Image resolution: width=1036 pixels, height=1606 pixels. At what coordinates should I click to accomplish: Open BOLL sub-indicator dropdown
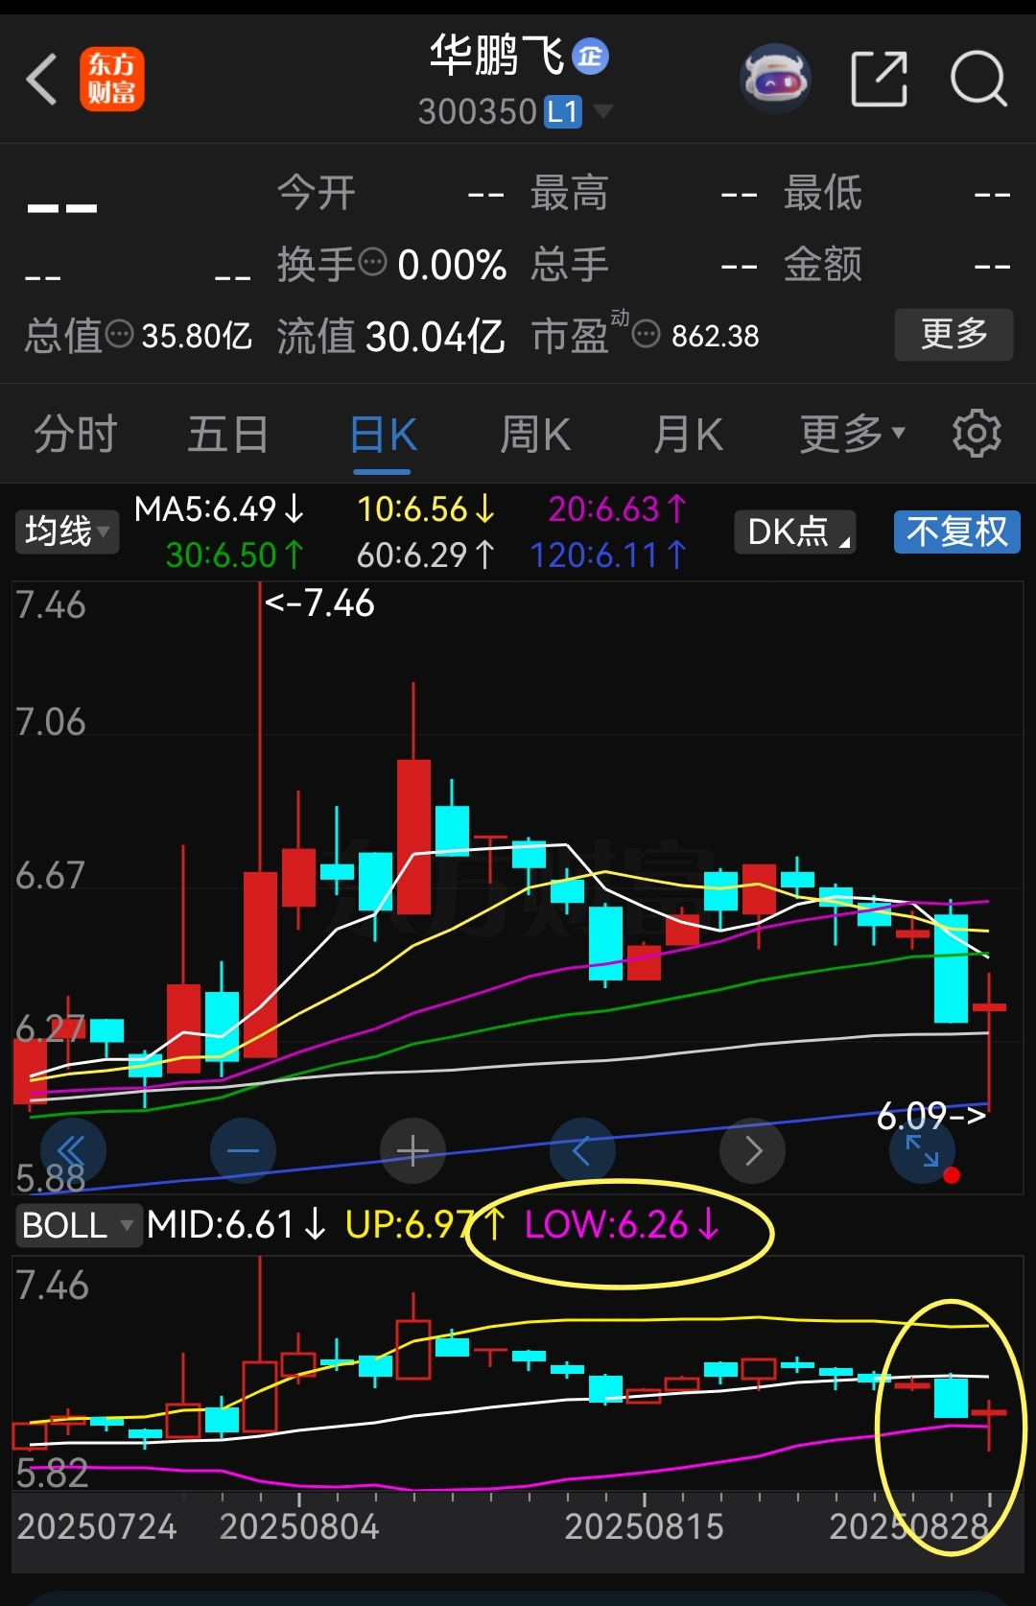point(78,1225)
